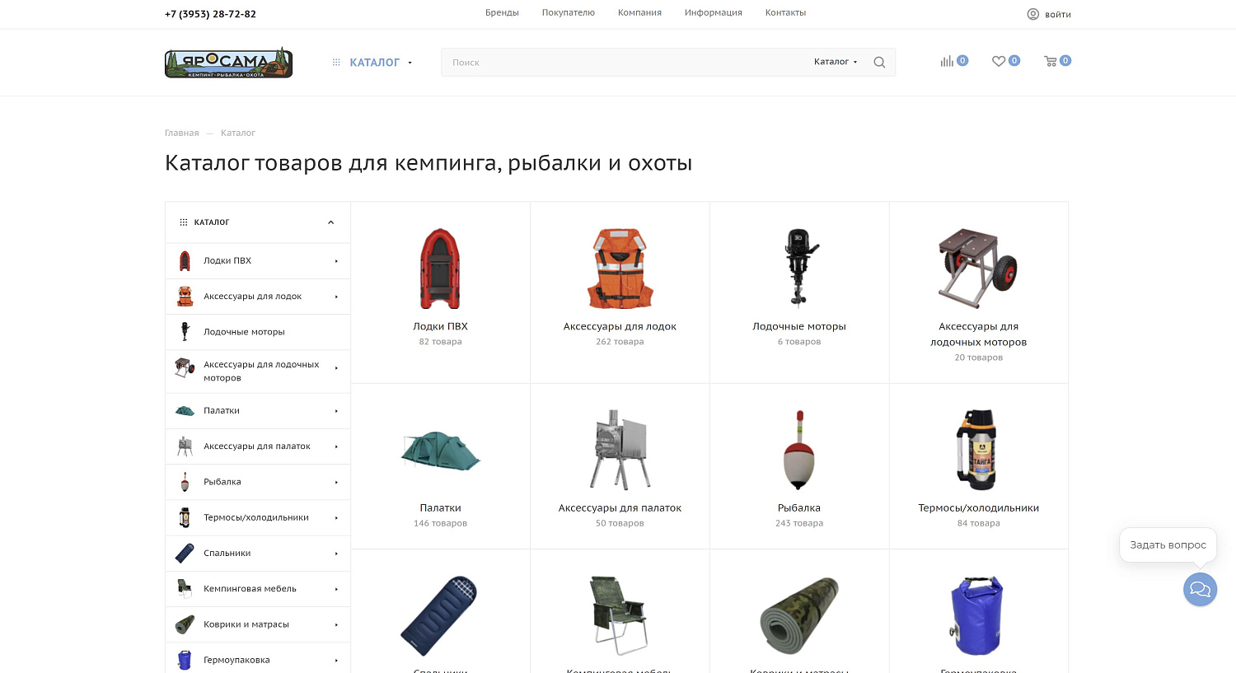Collapse the КАТАЛОГ sidebar panel chevron
Image resolution: width=1236 pixels, height=673 pixels.
coord(330,222)
